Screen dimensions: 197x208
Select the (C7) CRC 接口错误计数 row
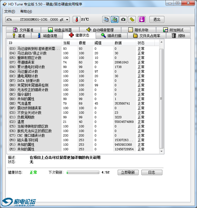(83, 135)
